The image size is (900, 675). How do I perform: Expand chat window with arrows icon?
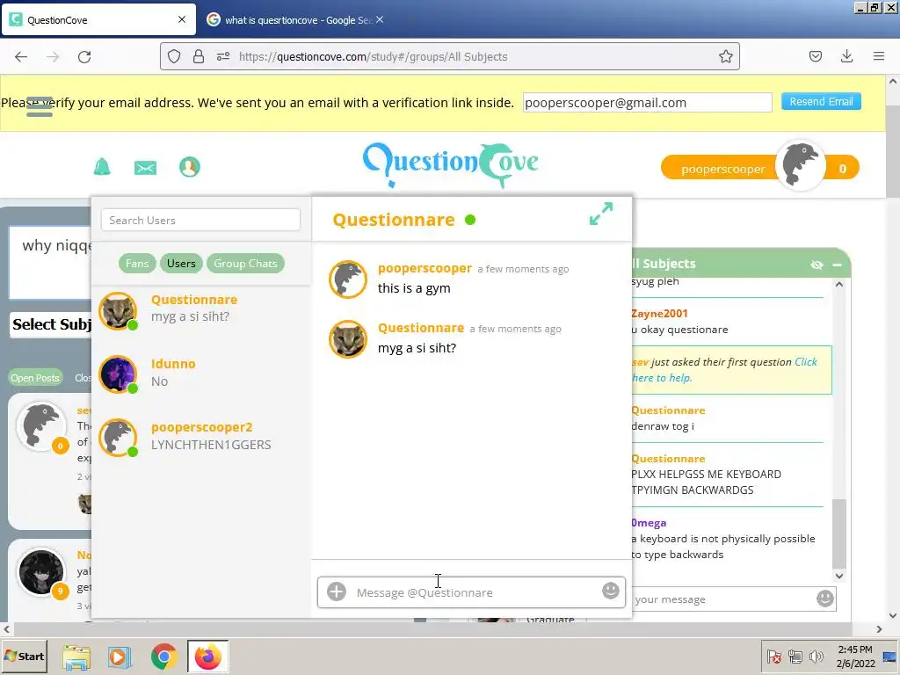click(601, 214)
